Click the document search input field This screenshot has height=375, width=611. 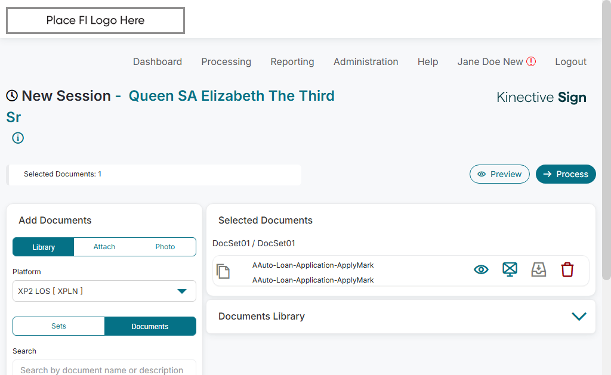click(x=104, y=369)
